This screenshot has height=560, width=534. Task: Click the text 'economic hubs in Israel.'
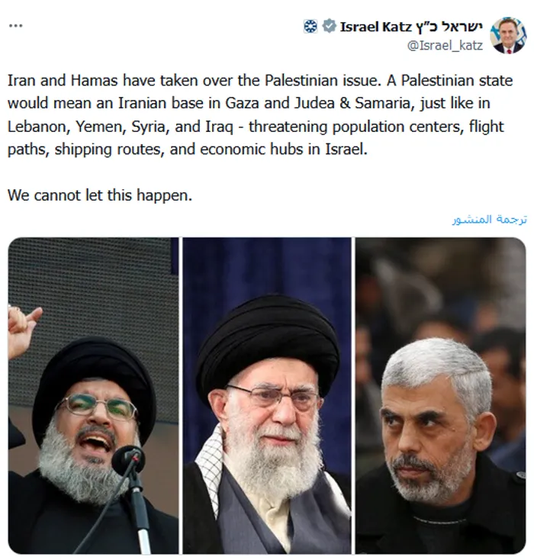284,150
